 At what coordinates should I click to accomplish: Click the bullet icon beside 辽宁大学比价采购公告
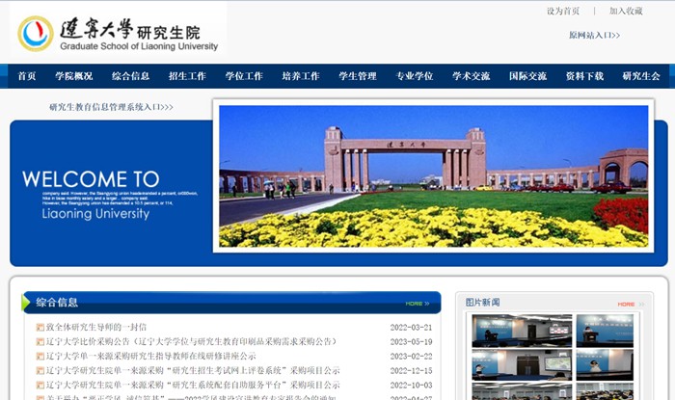click(x=40, y=342)
